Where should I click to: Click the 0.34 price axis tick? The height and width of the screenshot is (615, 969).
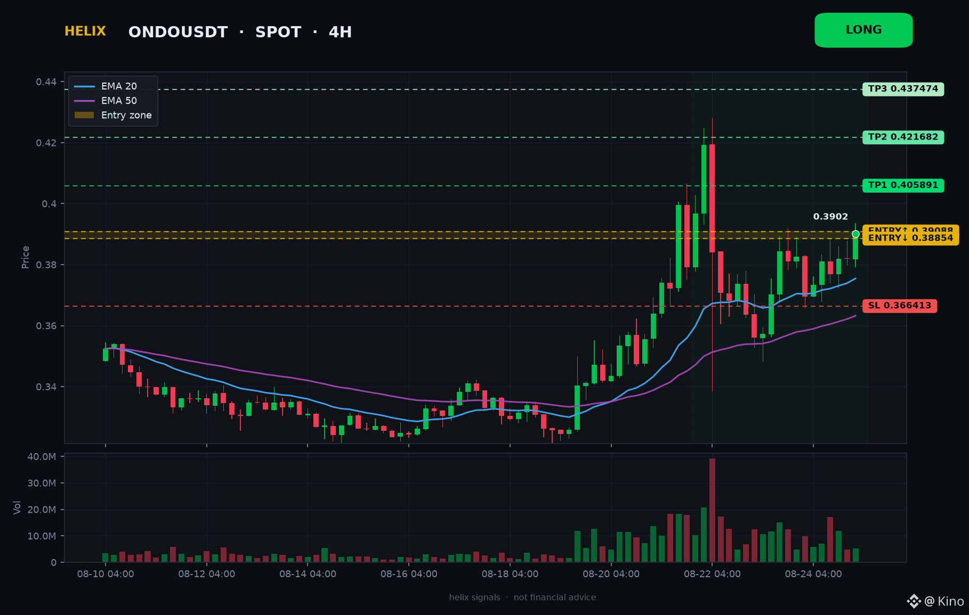46,387
